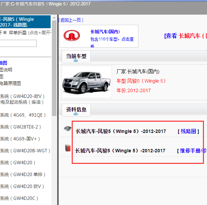Open the Great Wall red logo
207x205 pixels.
[x=72, y=35]
